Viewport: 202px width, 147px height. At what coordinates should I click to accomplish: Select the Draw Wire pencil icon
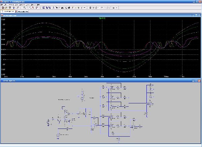[72, 8]
